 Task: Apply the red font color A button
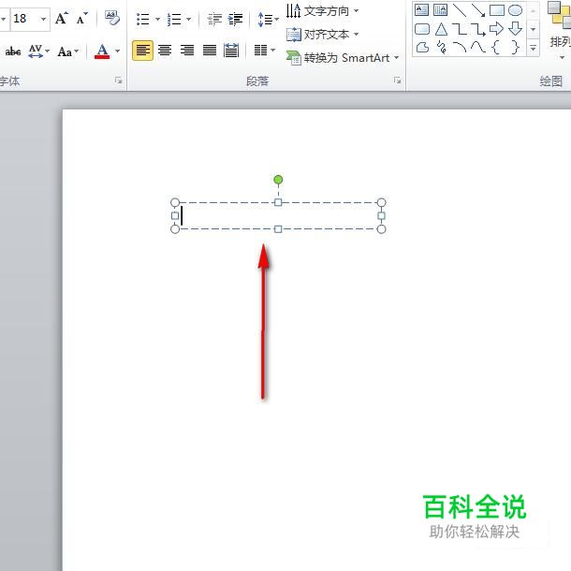102,51
